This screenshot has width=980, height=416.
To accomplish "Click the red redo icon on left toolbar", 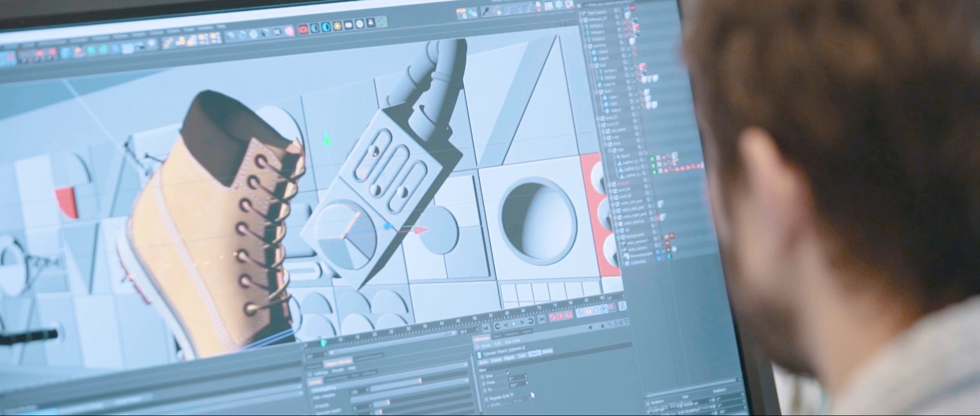I will (x=52, y=51).
